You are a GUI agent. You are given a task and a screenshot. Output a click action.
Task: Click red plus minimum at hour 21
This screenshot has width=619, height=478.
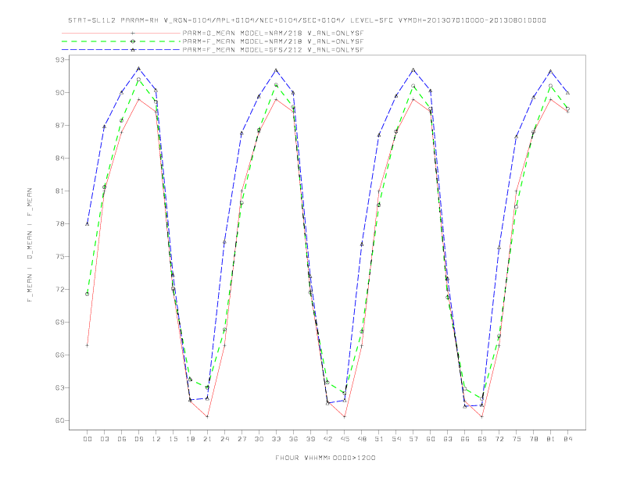coord(207,416)
